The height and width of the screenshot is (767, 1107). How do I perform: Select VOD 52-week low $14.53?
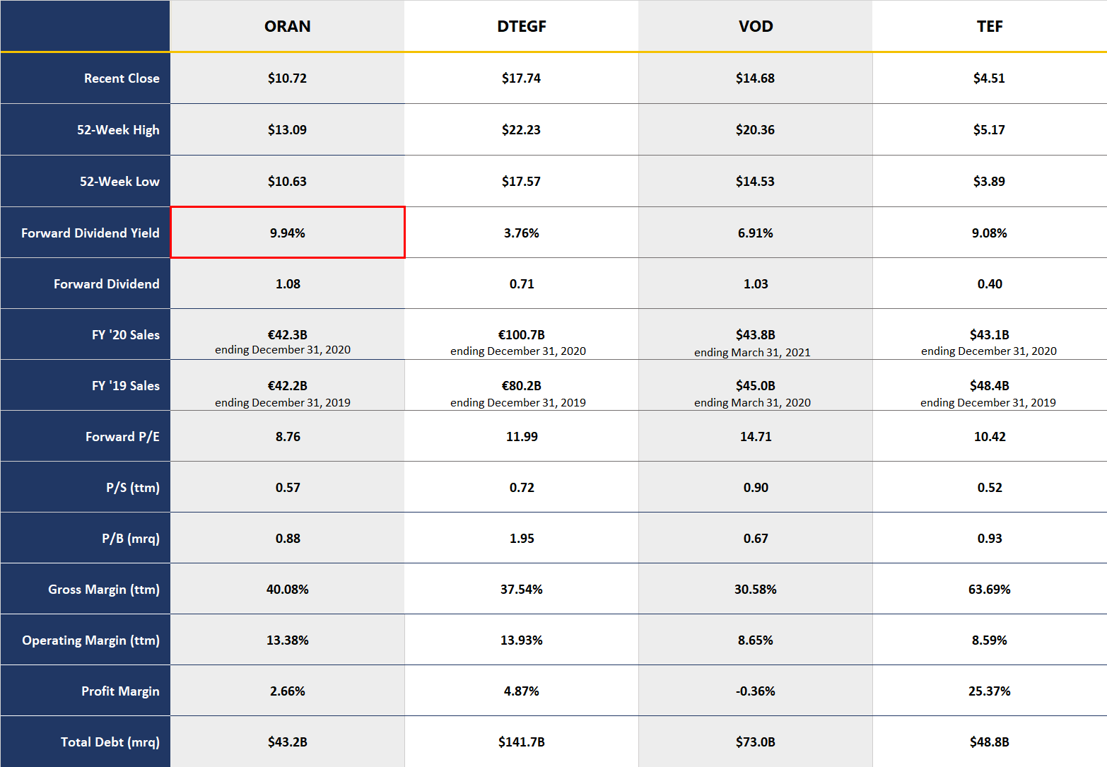756,182
